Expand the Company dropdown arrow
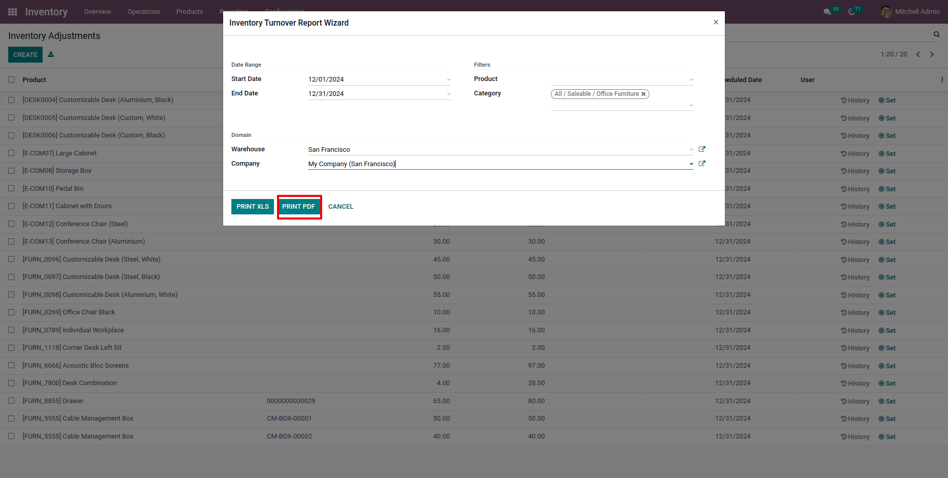The image size is (948, 478). click(x=692, y=164)
